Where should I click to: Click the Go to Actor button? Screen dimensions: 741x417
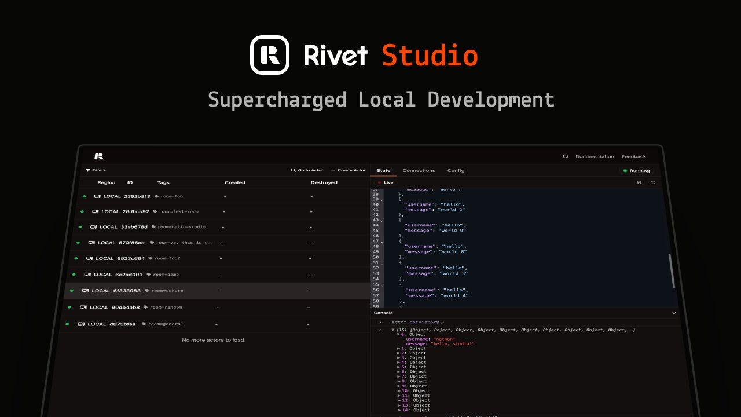307,170
